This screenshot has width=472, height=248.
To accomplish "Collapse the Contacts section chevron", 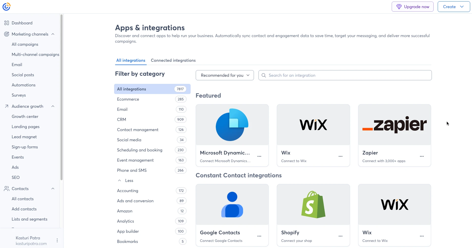I will click(53, 189).
